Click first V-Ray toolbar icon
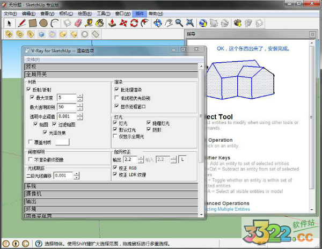The image size is (322, 249). [9, 34]
